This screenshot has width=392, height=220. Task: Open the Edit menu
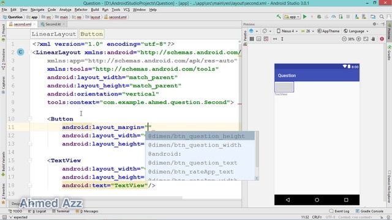coord(13,10)
